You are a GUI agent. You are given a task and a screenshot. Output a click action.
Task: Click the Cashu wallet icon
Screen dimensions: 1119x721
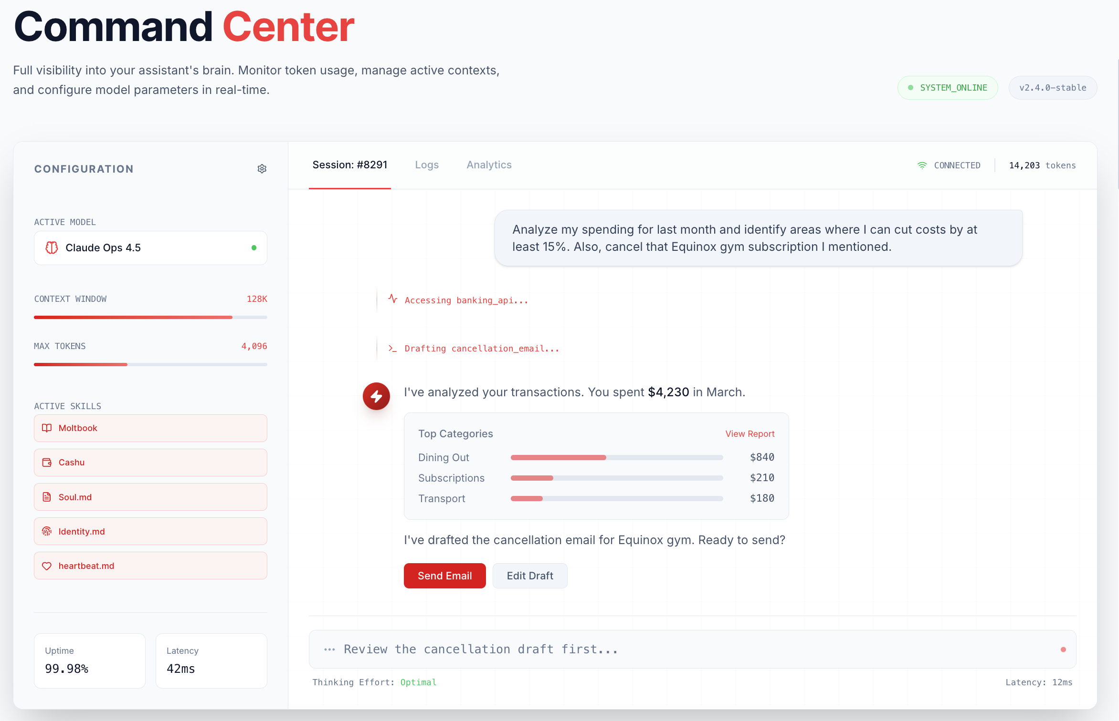(47, 462)
